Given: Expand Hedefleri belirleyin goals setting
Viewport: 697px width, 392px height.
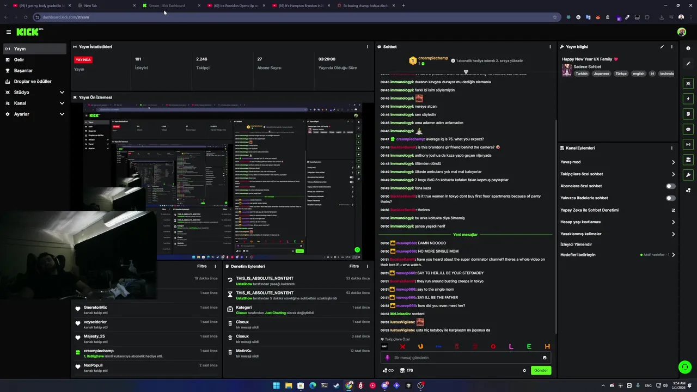Looking at the screenshot, I should (617, 255).
